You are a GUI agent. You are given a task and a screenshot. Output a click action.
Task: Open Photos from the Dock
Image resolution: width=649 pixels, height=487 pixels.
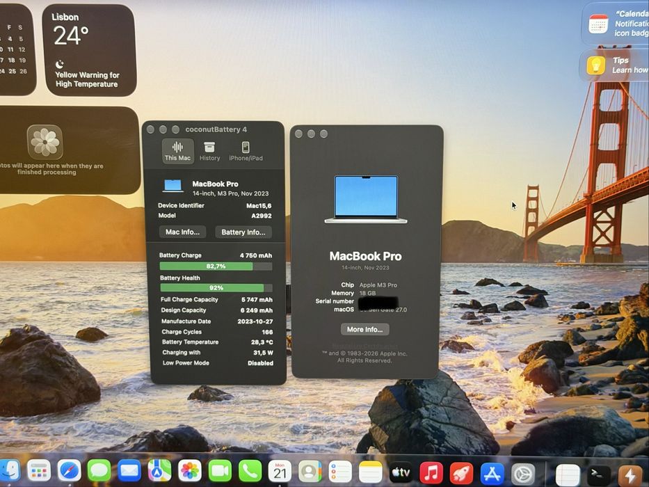pyautogui.click(x=190, y=471)
